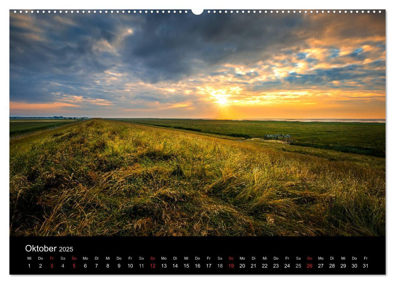Image resolution: width=395 pixels, height=284 pixels.
Task: Select day 9 in the calendar
Action: coord(119,266)
